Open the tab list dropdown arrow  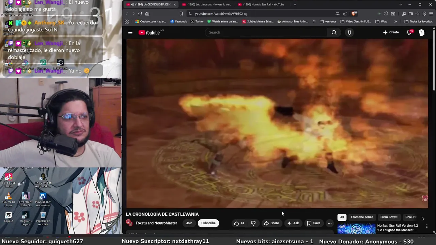401,4
